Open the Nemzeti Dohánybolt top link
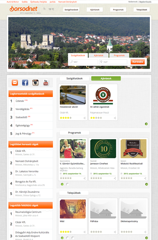Image resolution: width=158 pixels, height=240 pixels. [x=67, y=2]
